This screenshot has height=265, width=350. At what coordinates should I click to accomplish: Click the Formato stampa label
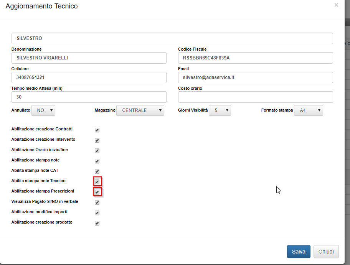[277, 110]
